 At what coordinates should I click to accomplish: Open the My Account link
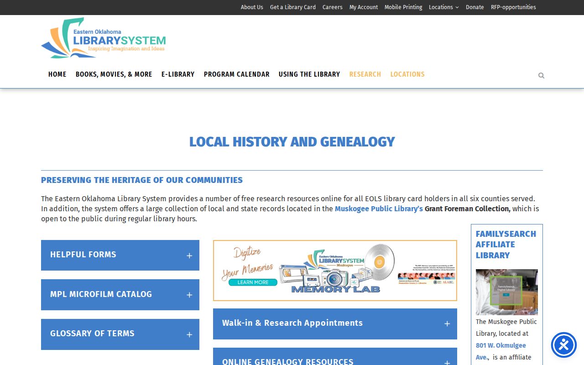click(x=364, y=7)
